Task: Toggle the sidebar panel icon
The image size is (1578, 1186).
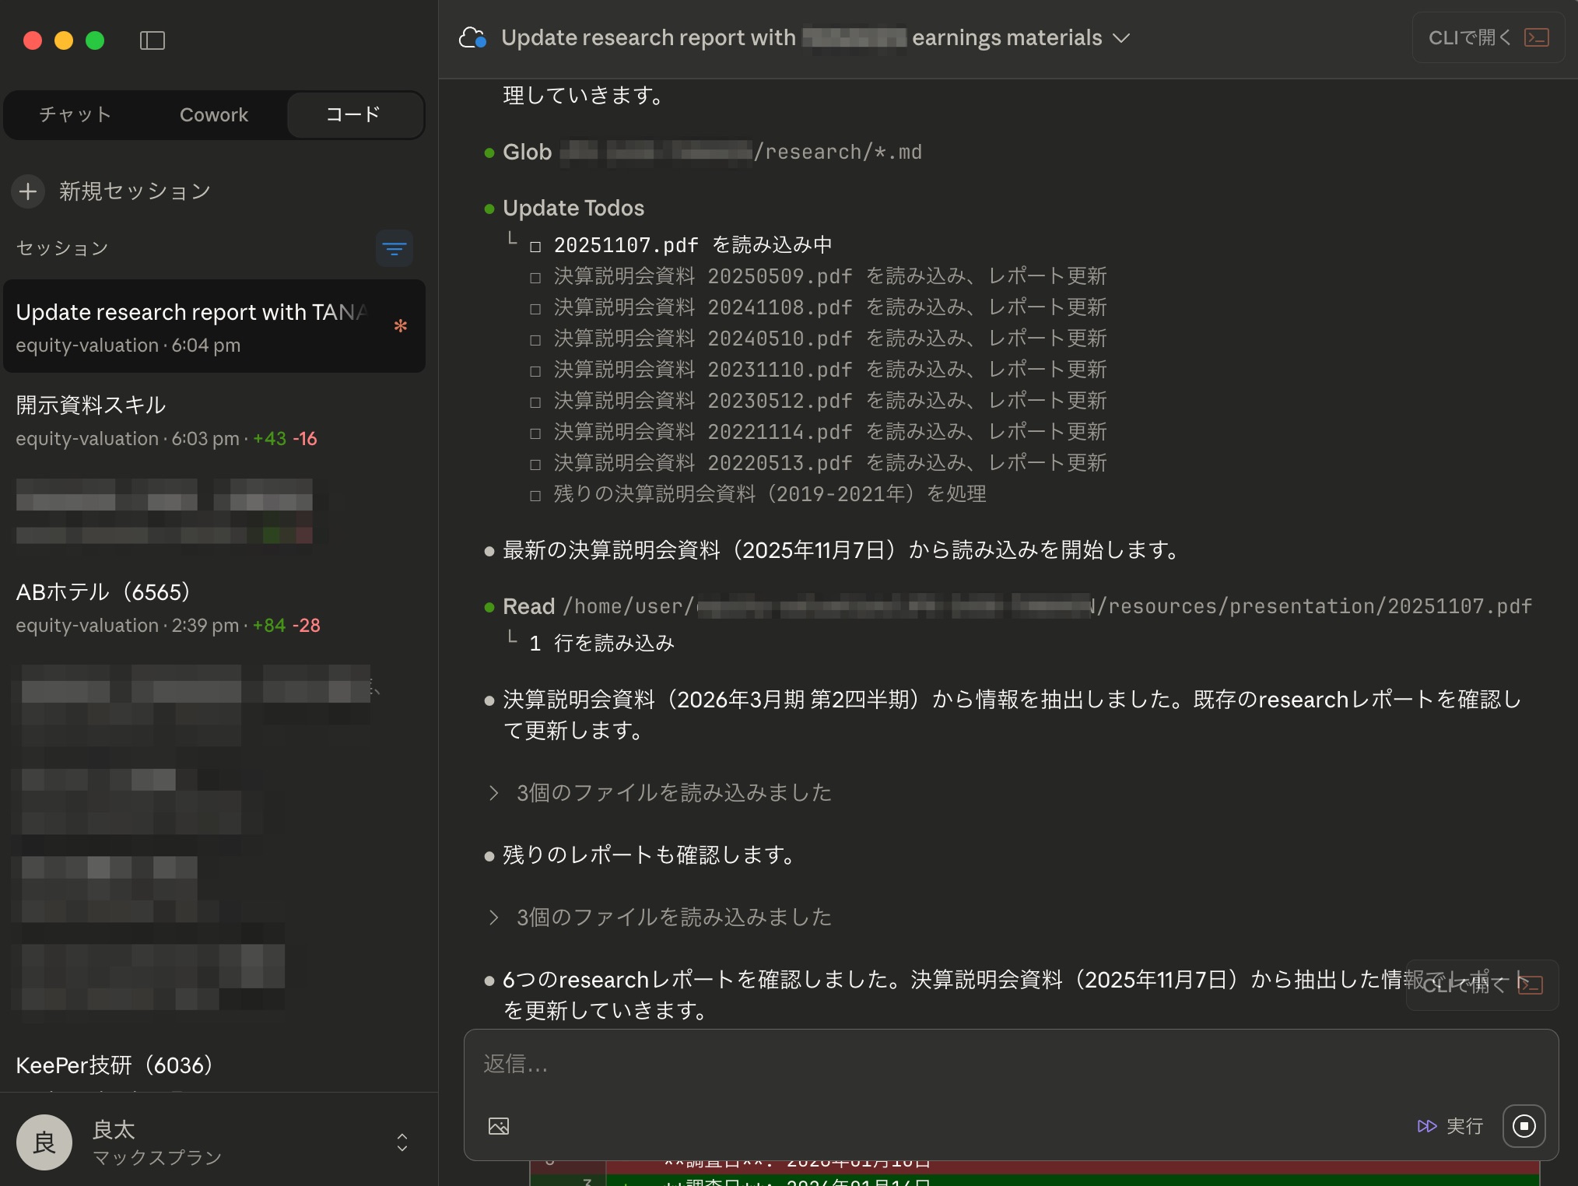Action: (x=152, y=40)
